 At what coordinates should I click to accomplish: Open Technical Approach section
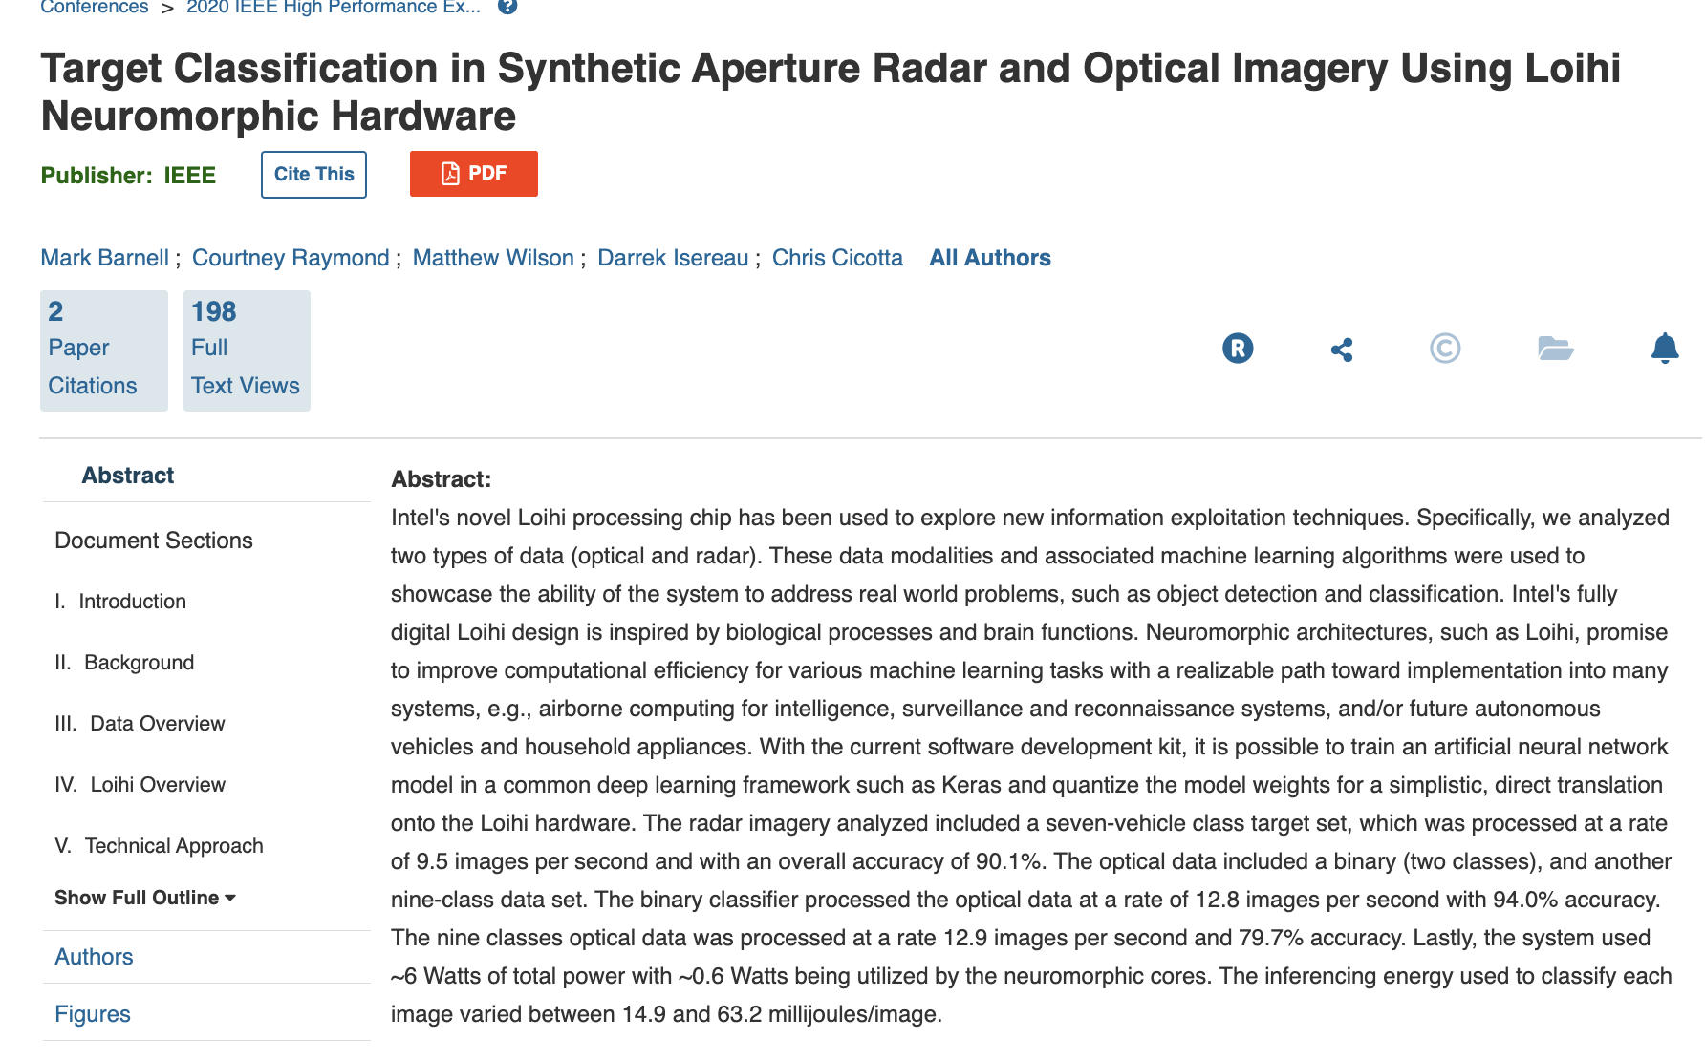(x=173, y=846)
